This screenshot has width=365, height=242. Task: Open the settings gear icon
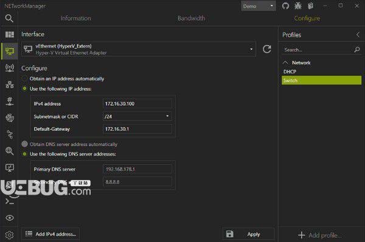pyautogui.click(x=10, y=235)
